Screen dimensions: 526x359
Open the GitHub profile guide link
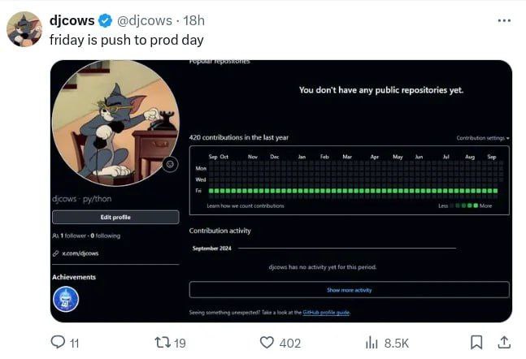click(x=326, y=313)
